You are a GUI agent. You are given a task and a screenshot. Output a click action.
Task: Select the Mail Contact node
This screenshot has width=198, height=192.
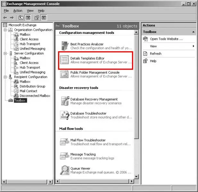click(x=29, y=91)
